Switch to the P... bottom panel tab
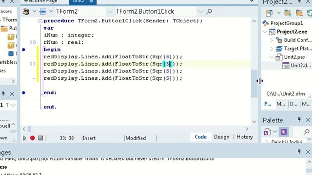312x175 pixels. coord(268,104)
